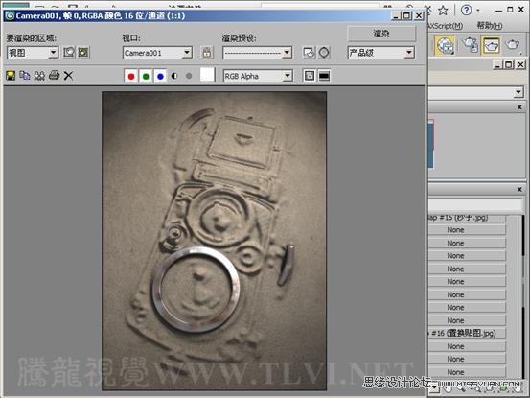Viewport: 530px width, 398px height.
Task: Click the #16 置换贴图.jpg map button
Action: coord(467,333)
